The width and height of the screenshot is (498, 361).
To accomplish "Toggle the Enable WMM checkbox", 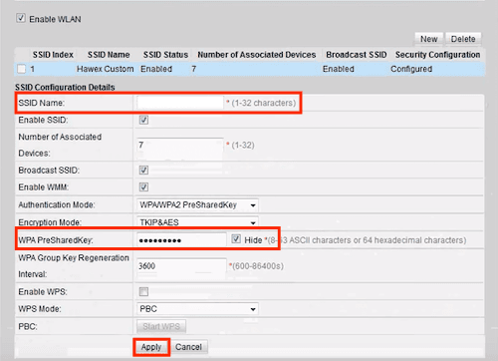I will [143, 186].
